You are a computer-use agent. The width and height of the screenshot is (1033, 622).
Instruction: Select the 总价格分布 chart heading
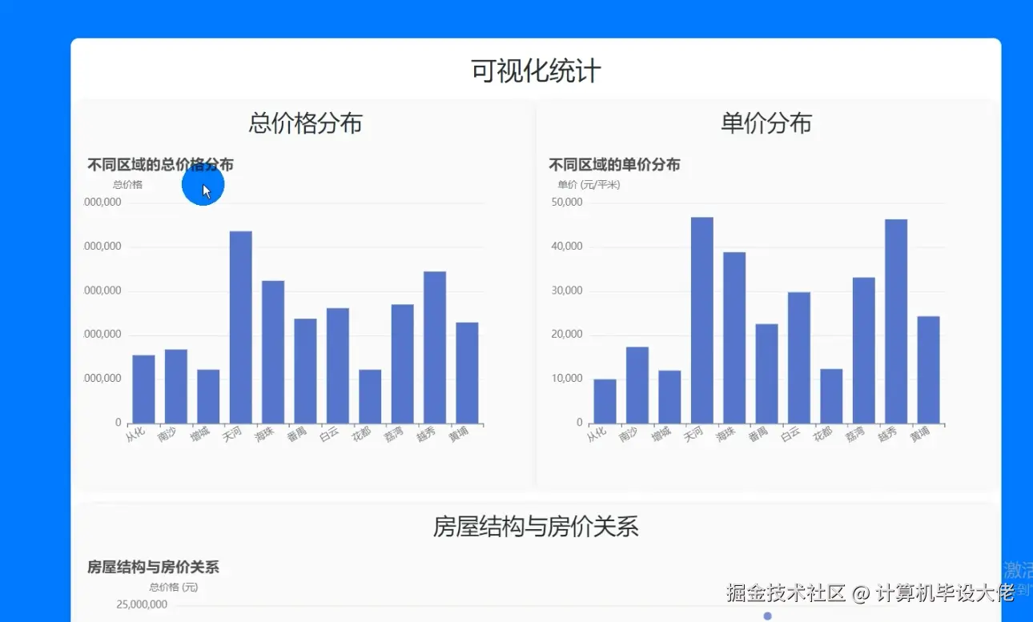[x=304, y=123]
